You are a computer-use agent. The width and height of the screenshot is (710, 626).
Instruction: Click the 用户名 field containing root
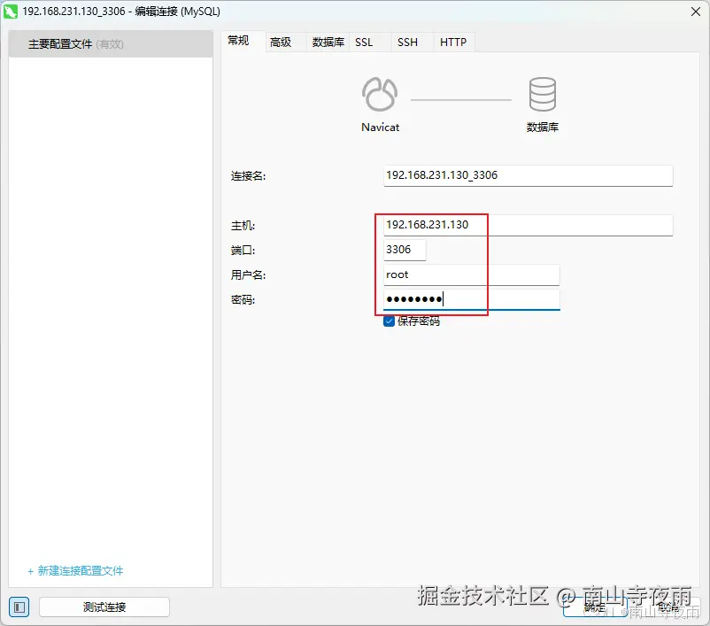[472, 274]
